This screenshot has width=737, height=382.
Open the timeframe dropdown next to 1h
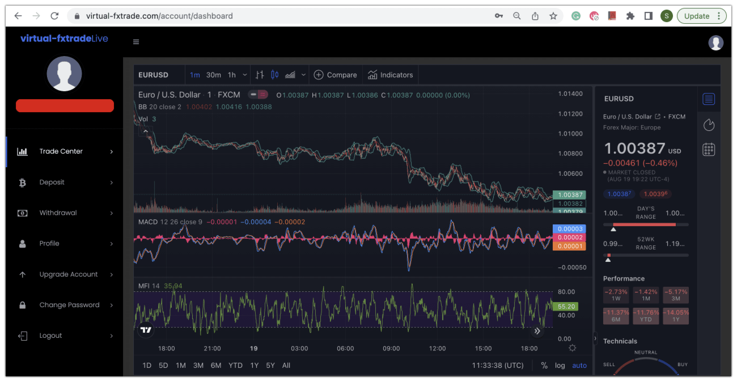[x=244, y=74]
